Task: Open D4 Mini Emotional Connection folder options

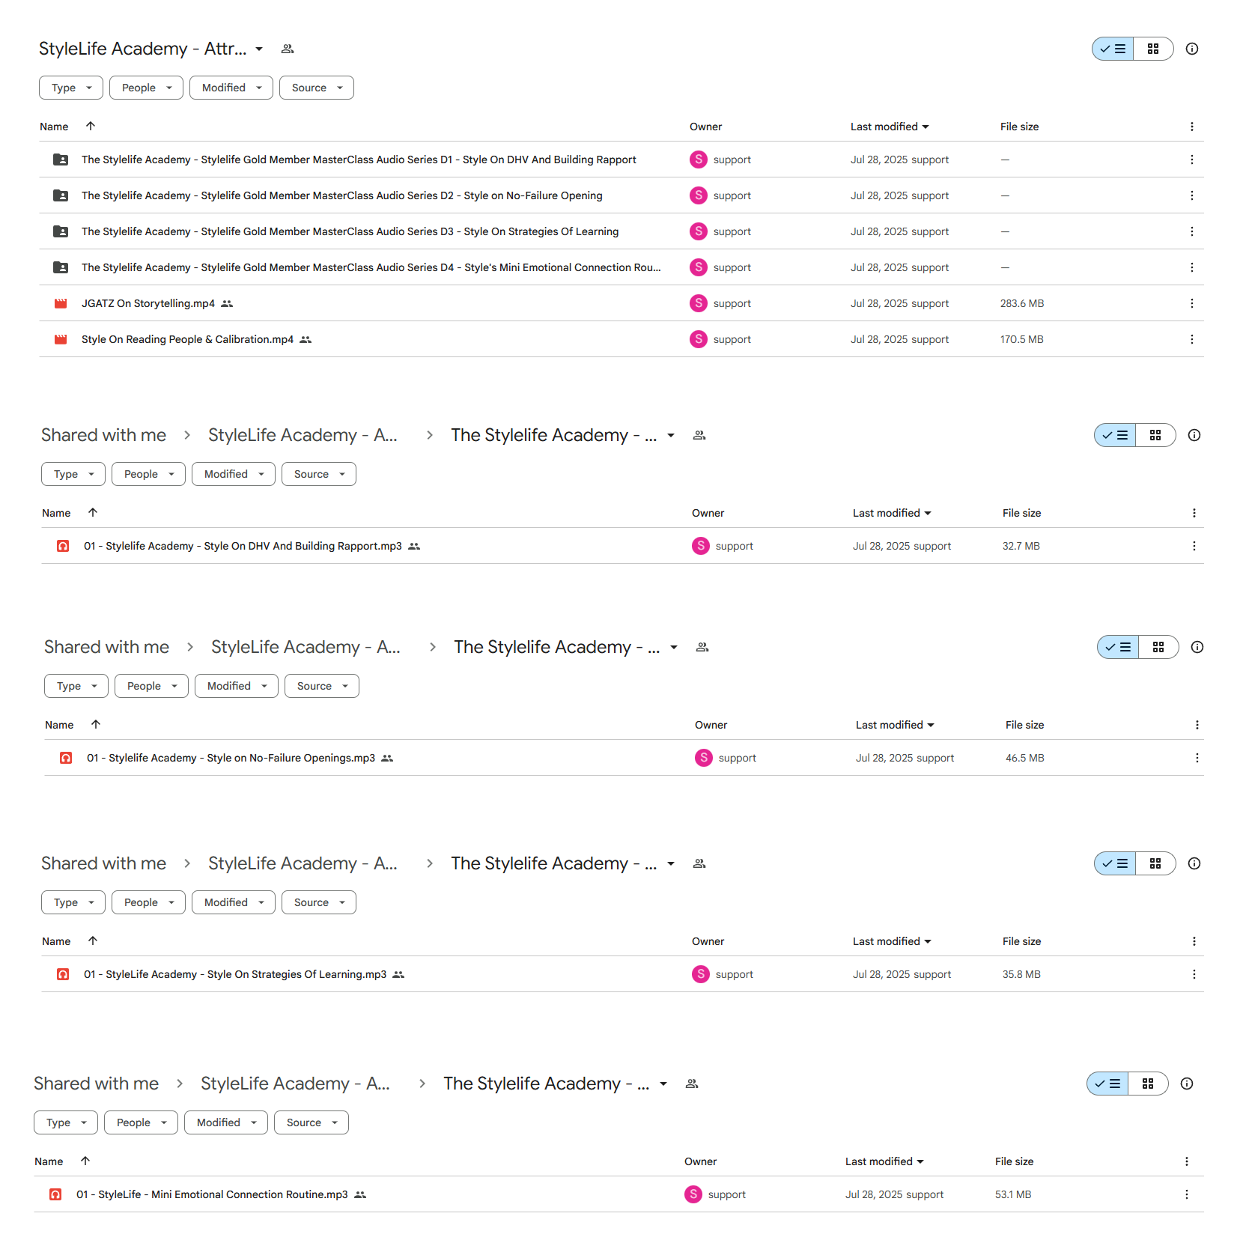Action: click(x=1191, y=267)
